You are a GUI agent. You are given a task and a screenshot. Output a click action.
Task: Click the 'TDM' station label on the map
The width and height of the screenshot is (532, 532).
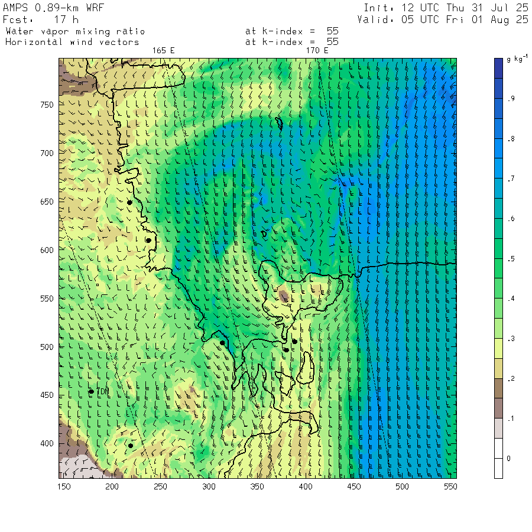coord(103,392)
